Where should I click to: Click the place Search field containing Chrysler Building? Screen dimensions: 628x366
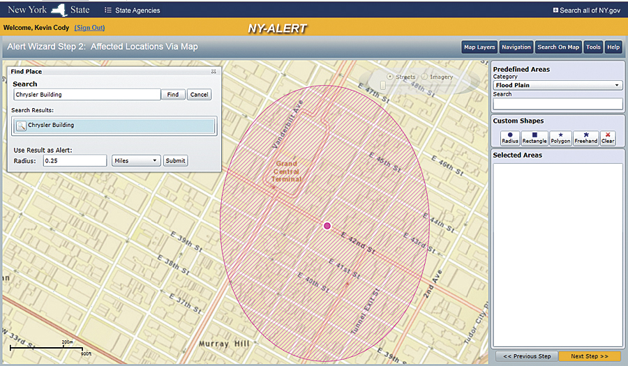tap(87, 94)
